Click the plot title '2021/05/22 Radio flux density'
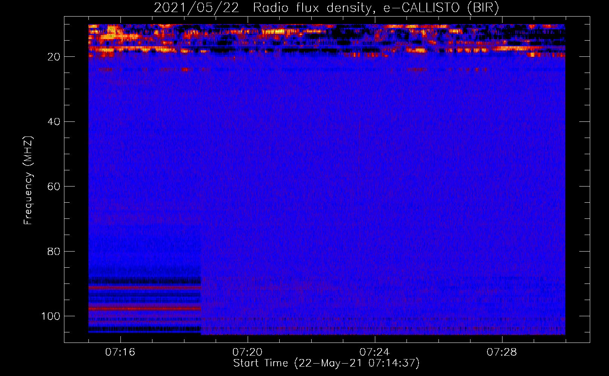This screenshot has width=609, height=376. (x=262, y=8)
